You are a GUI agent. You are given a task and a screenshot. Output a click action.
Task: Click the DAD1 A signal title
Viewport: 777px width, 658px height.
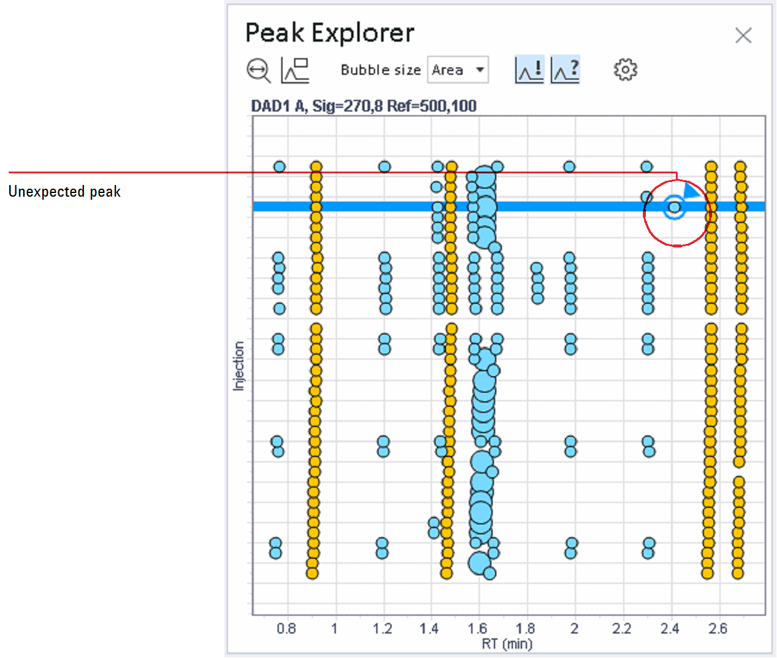[x=364, y=106]
